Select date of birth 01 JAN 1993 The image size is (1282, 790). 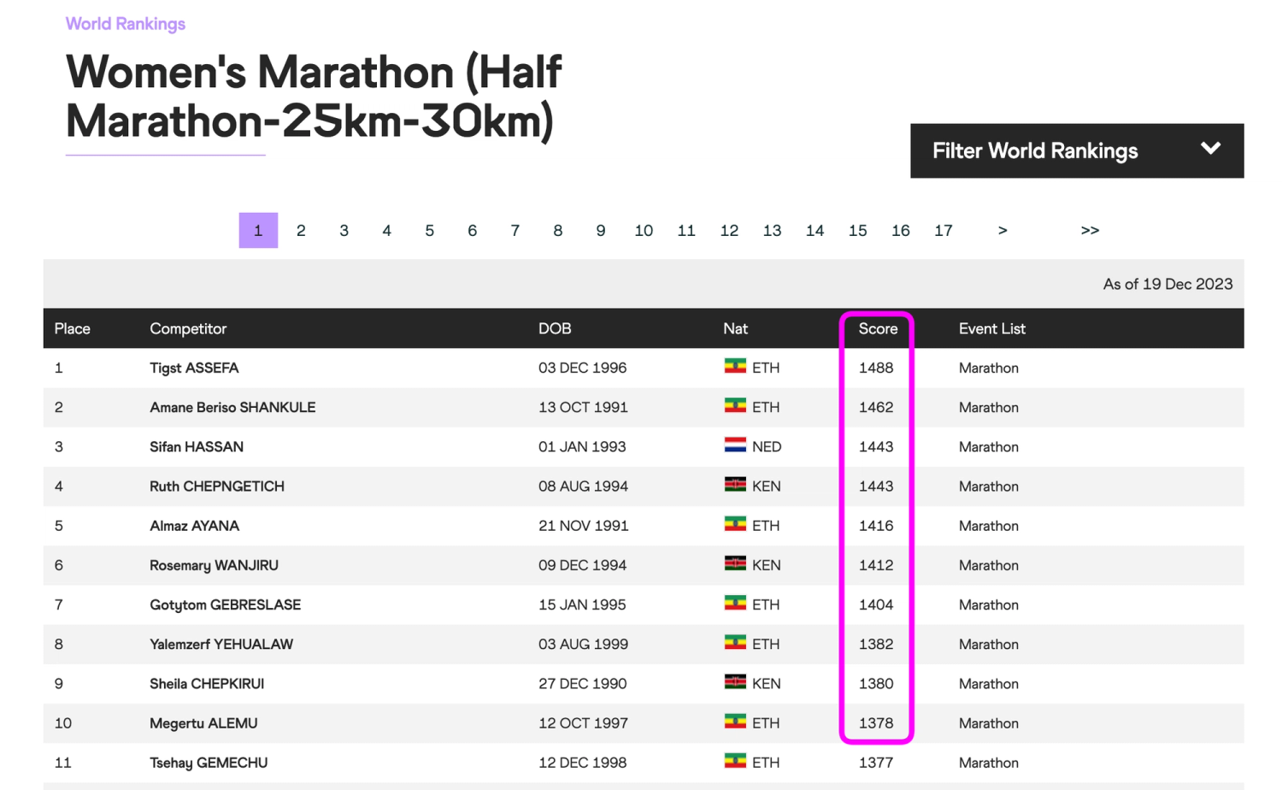[x=582, y=446]
